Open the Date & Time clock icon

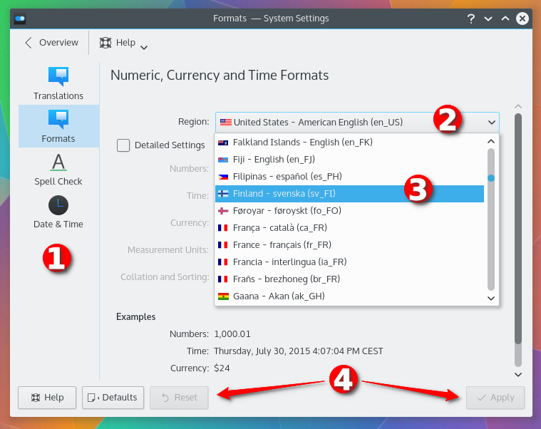pos(58,206)
